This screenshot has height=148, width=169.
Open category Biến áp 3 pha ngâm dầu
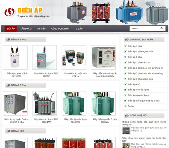[140, 79]
